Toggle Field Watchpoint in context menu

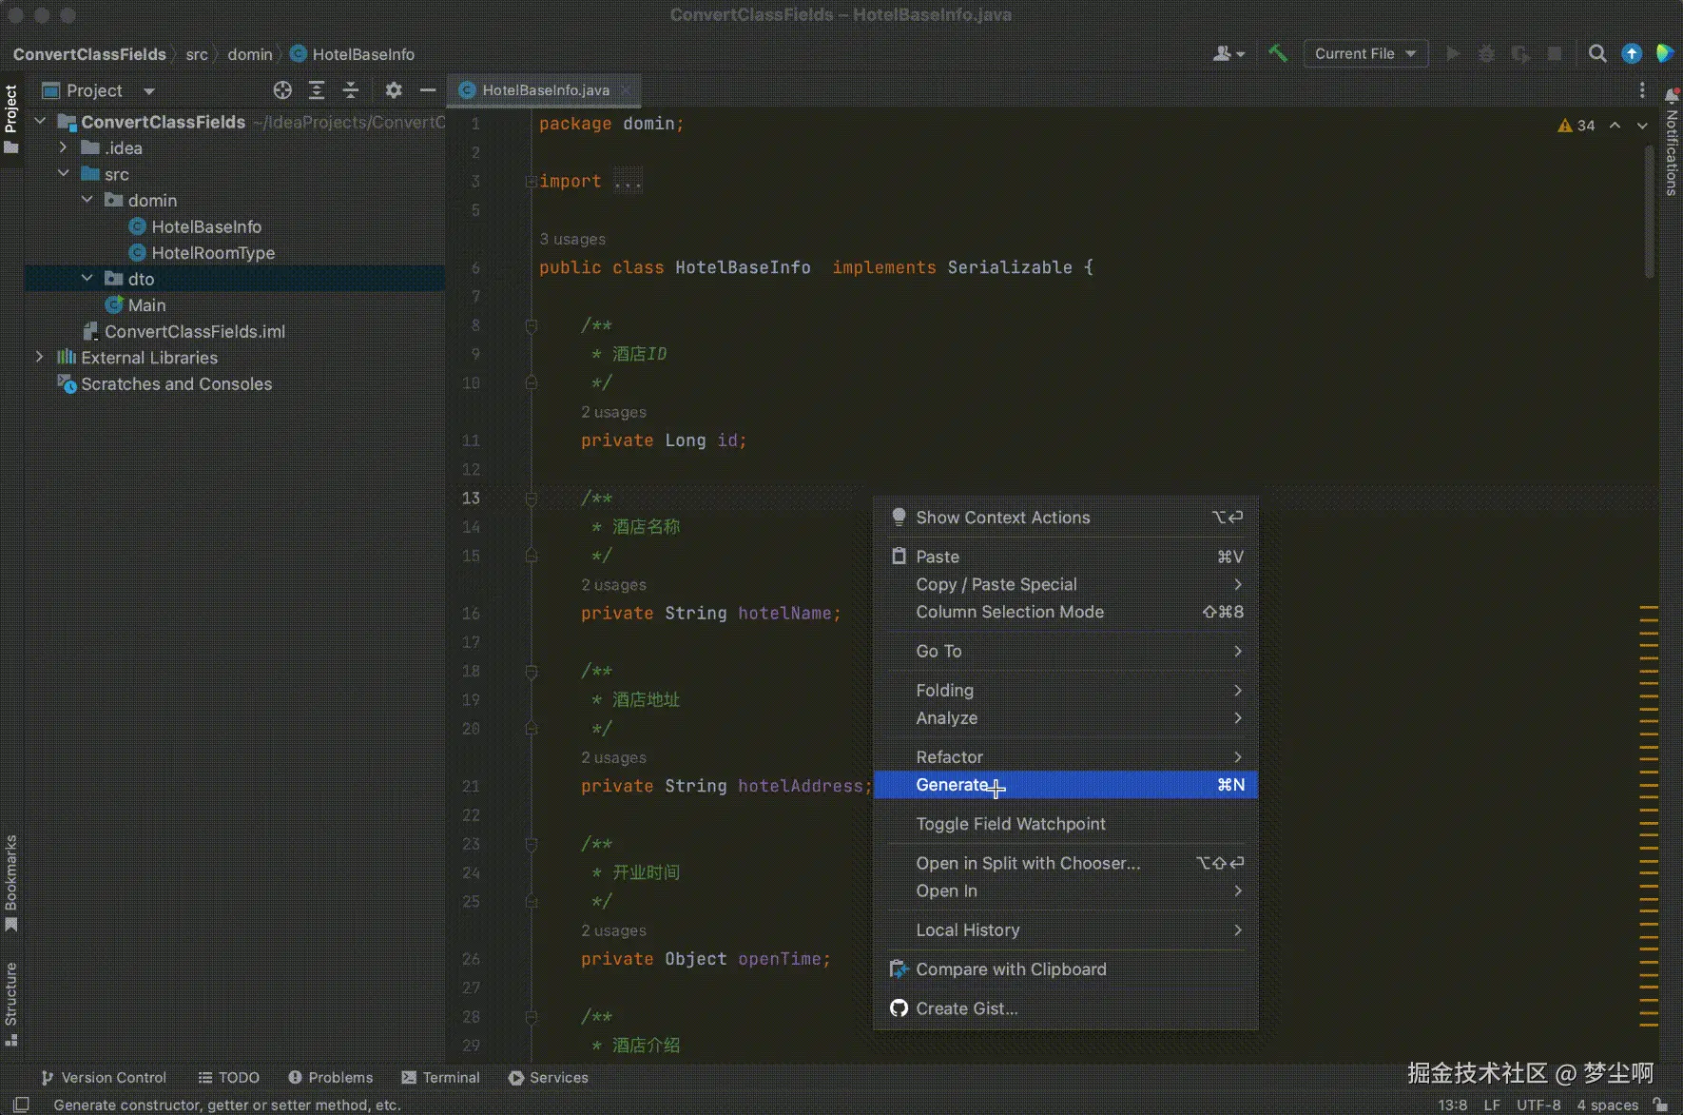point(1010,824)
